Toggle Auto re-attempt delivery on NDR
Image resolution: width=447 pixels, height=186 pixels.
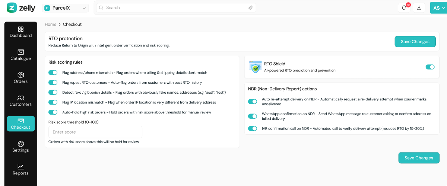pos(253,102)
